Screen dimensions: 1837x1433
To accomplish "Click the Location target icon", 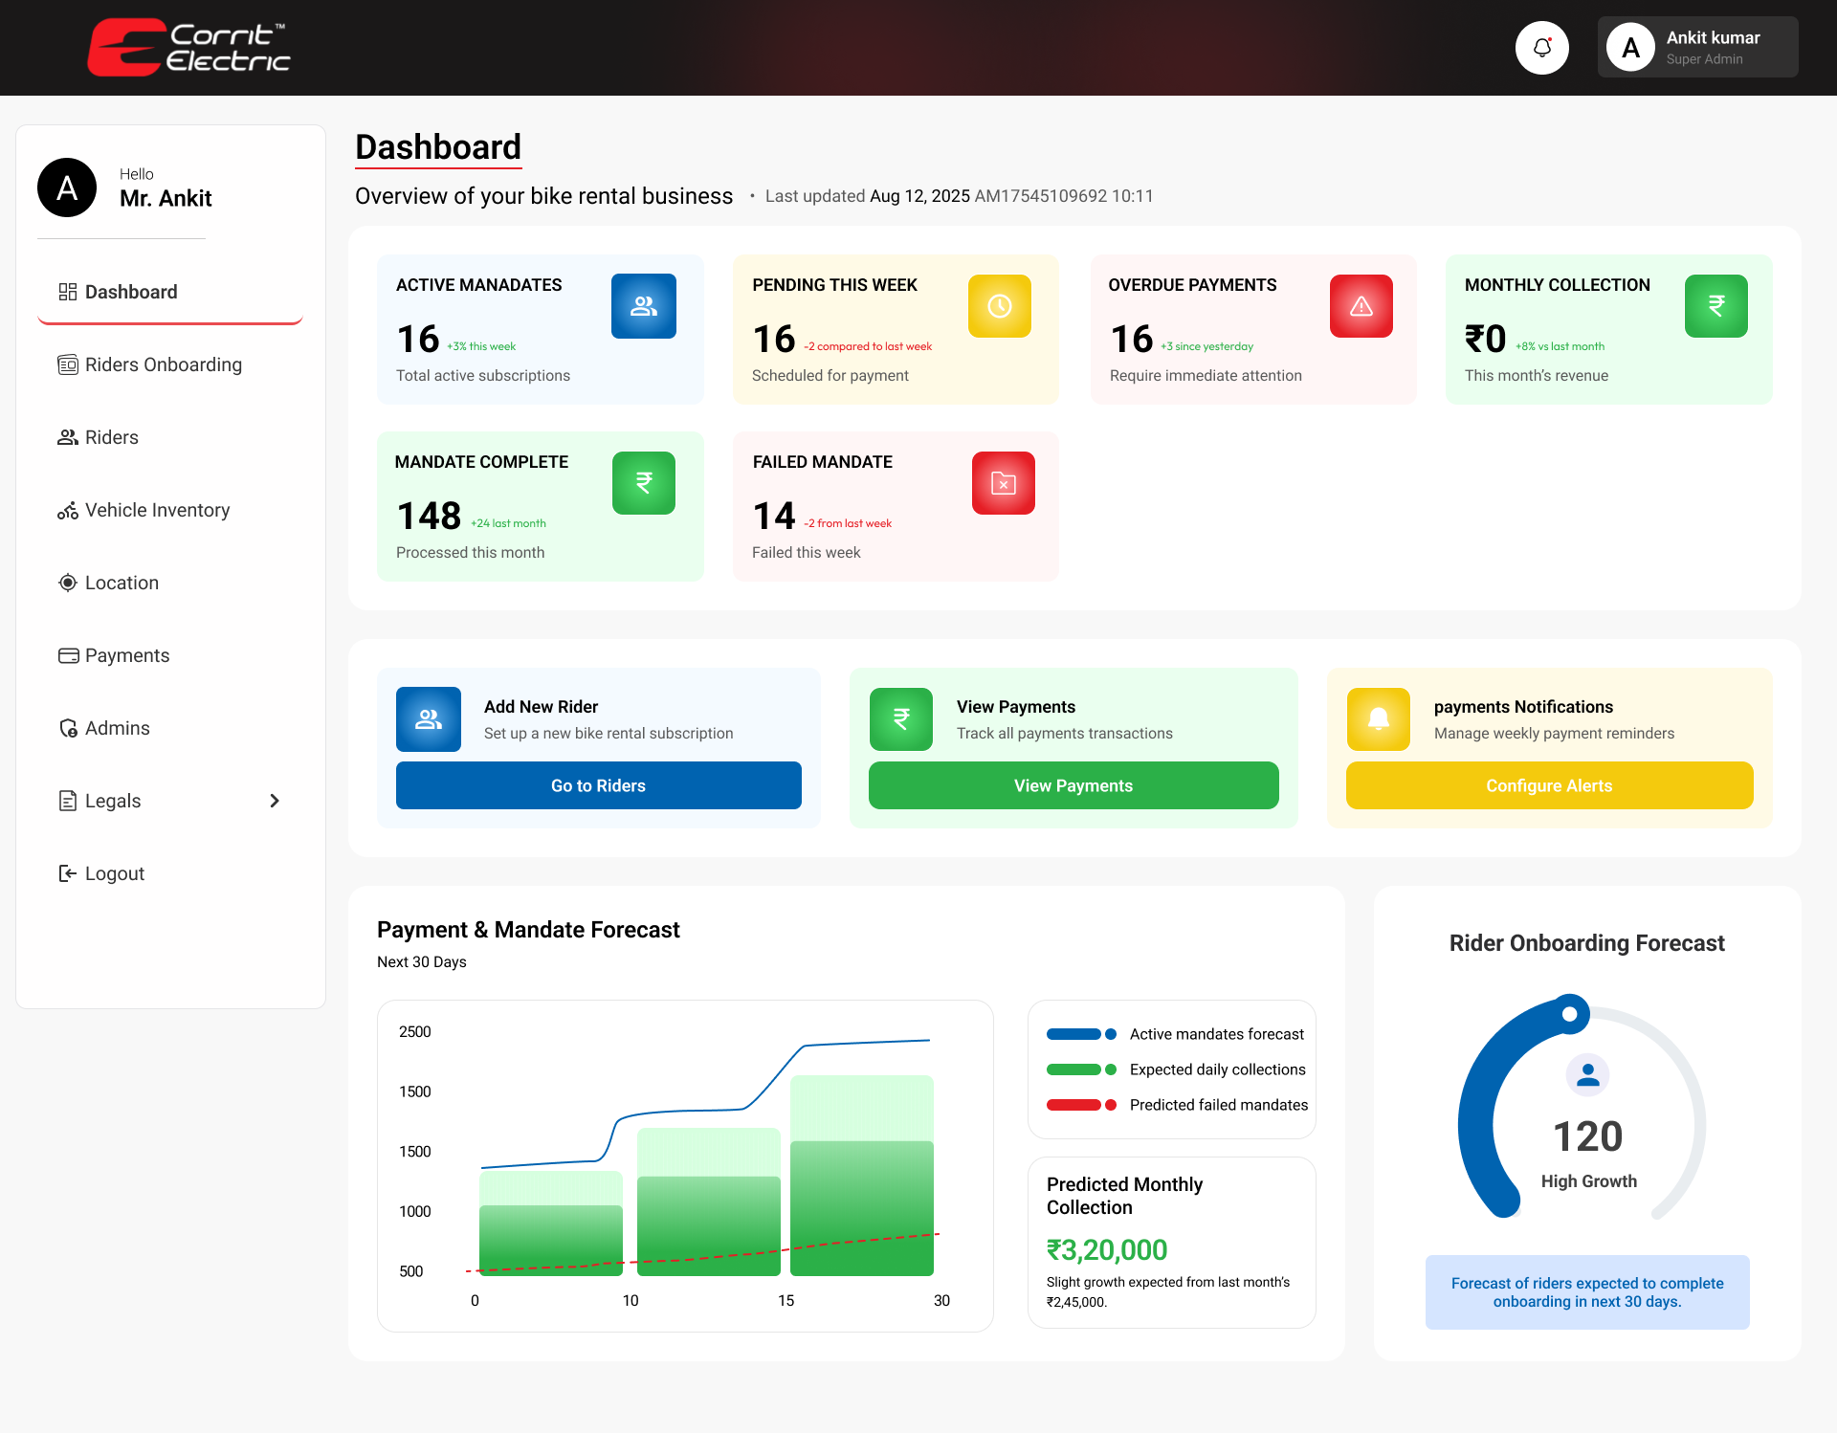I will coord(68,583).
